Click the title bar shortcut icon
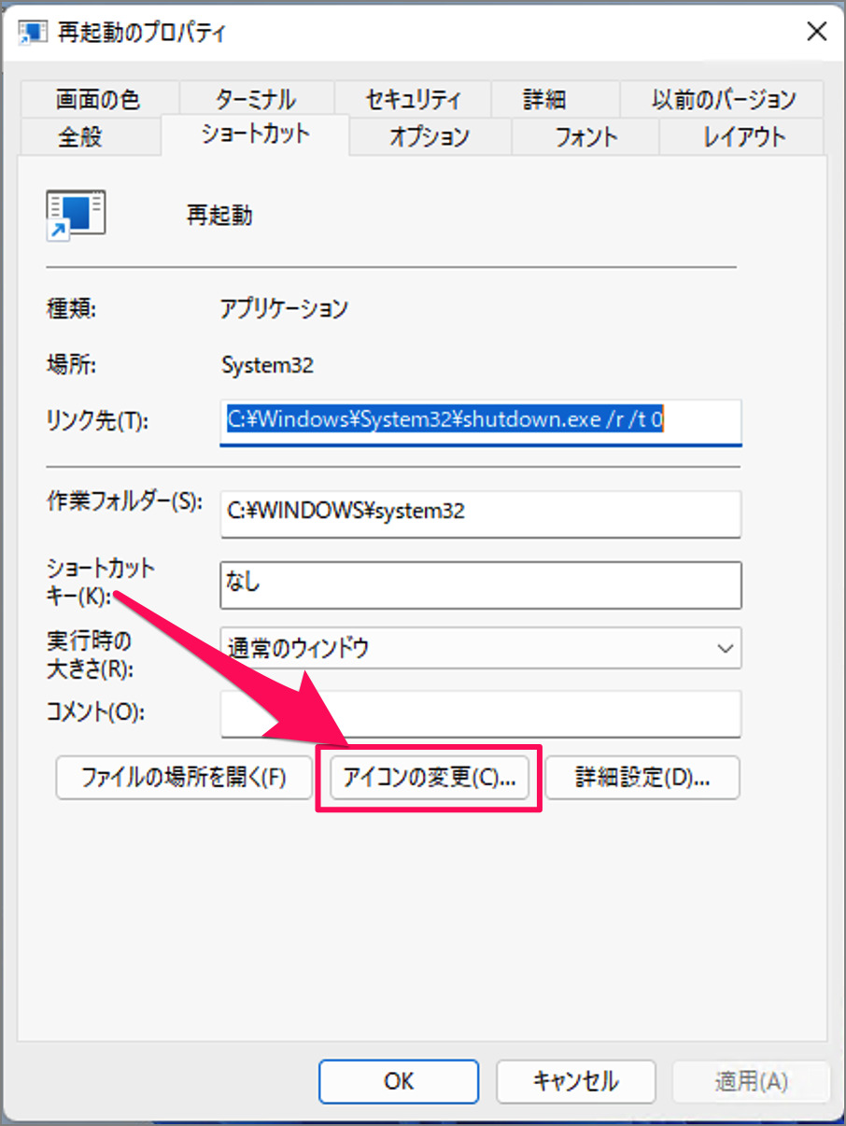Image resolution: width=846 pixels, height=1126 pixels. [34, 32]
